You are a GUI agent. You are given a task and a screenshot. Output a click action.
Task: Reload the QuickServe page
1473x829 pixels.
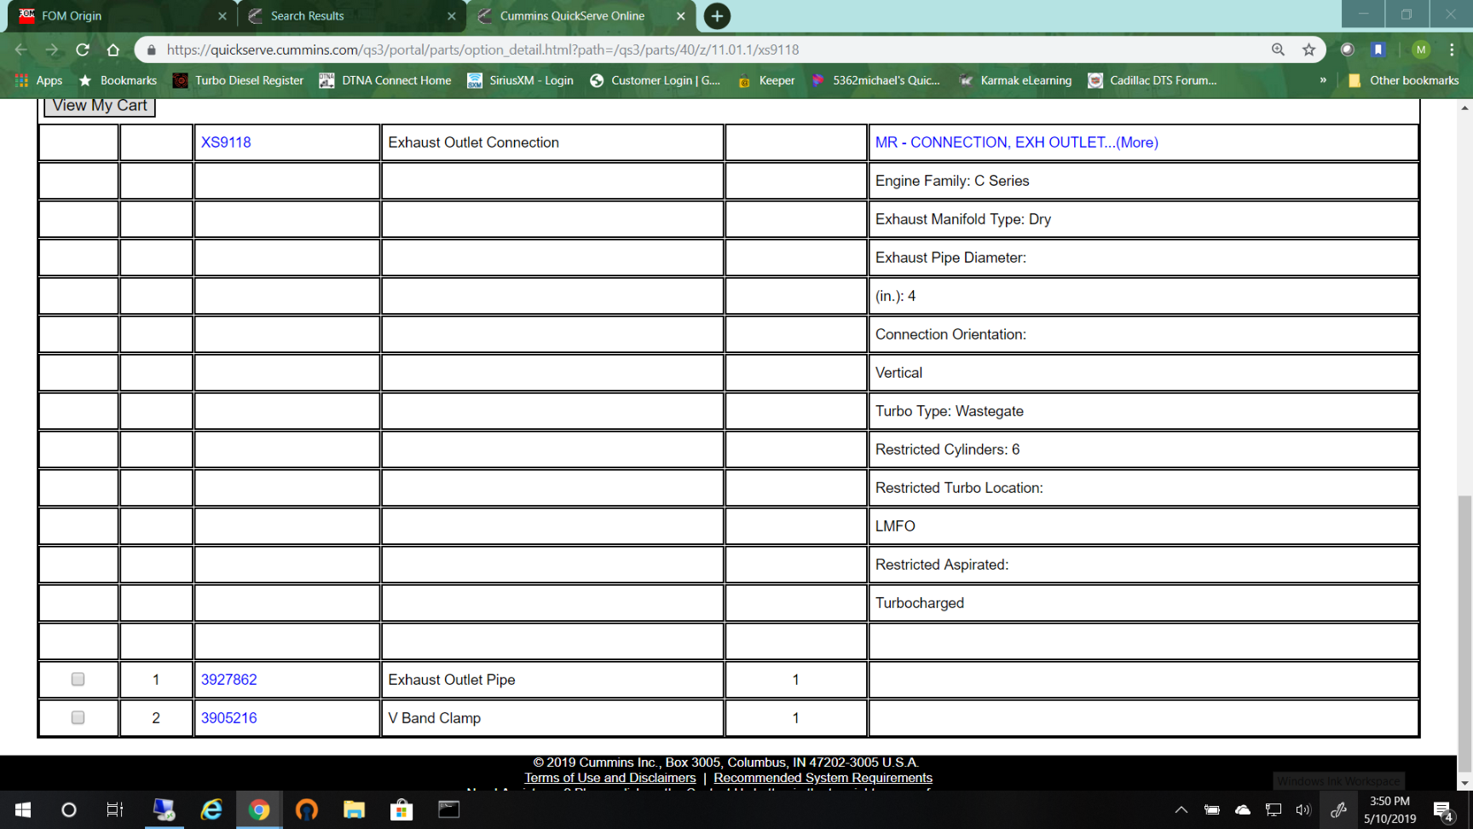pos(83,49)
